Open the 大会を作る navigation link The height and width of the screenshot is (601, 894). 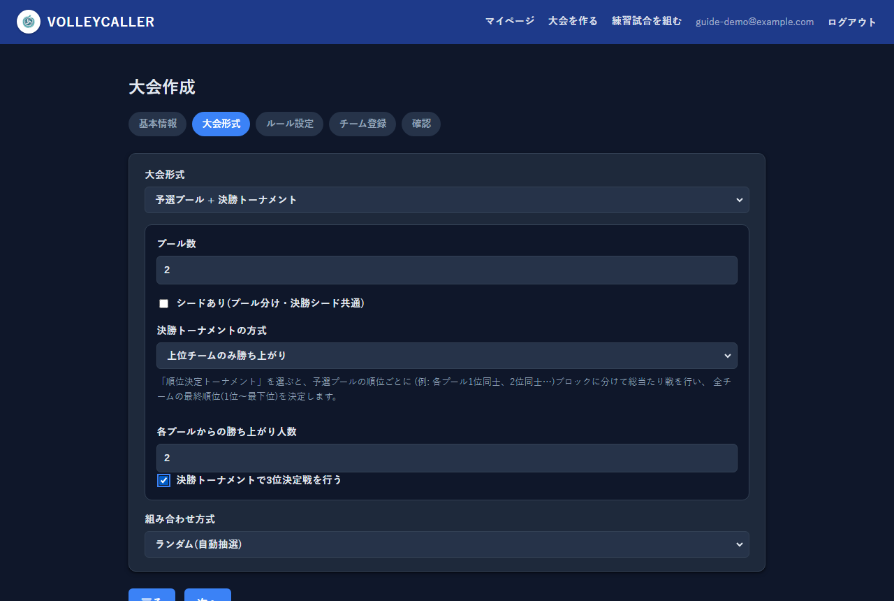(573, 21)
